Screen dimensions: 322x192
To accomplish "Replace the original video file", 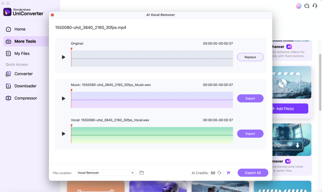I will click(x=250, y=57).
